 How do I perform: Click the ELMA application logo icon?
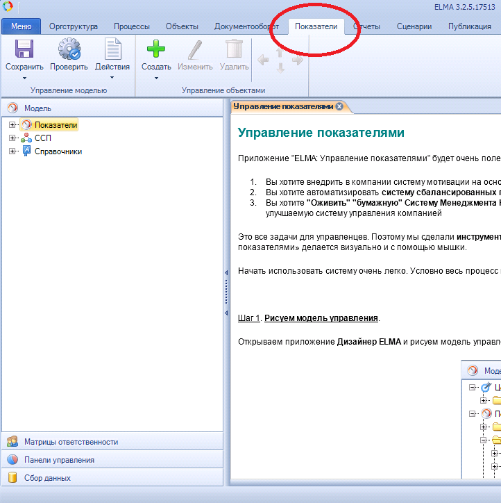8,6
